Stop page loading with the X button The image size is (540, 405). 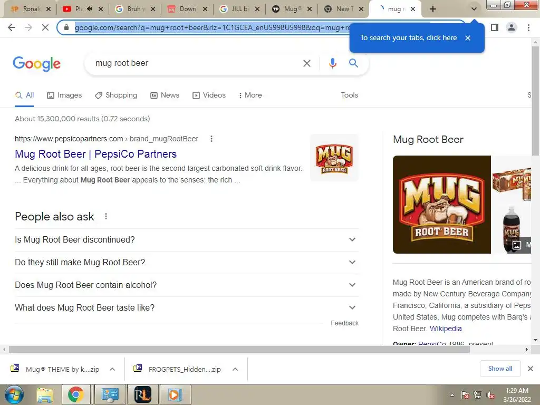tap(45, 27)
